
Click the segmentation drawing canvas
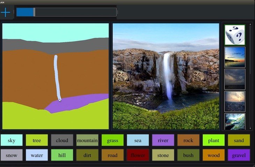tap(56, 76)
